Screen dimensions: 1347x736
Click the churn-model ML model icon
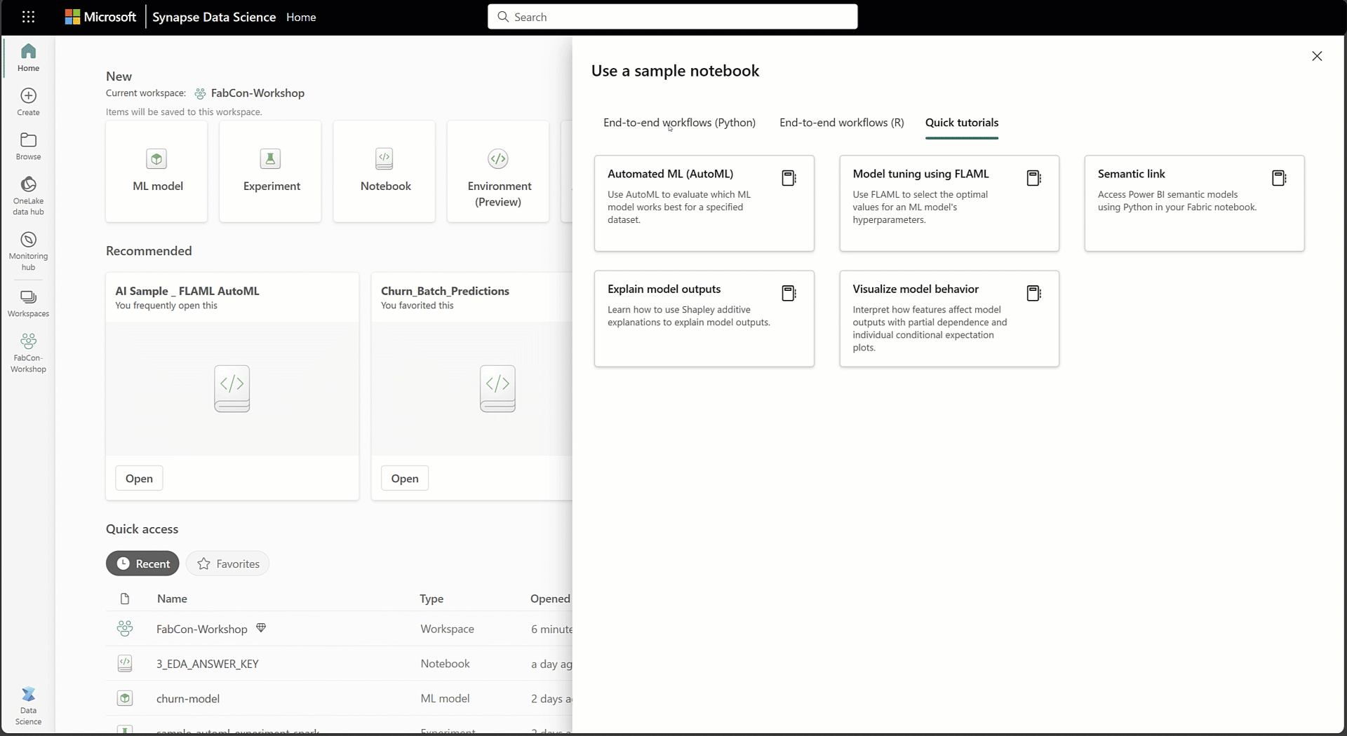[x=125, y=698]
